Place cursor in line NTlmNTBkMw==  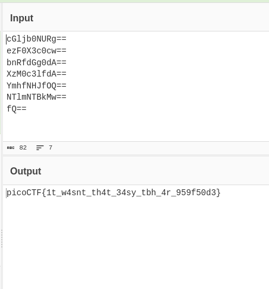coord(36,97)
